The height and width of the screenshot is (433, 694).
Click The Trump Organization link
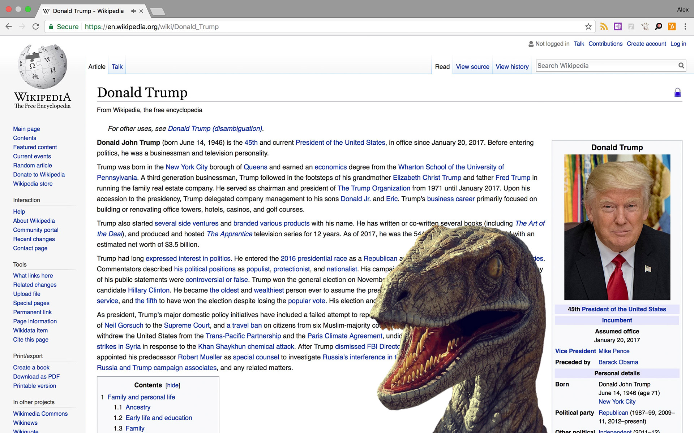pyautogui.click(x=374, y=188)
